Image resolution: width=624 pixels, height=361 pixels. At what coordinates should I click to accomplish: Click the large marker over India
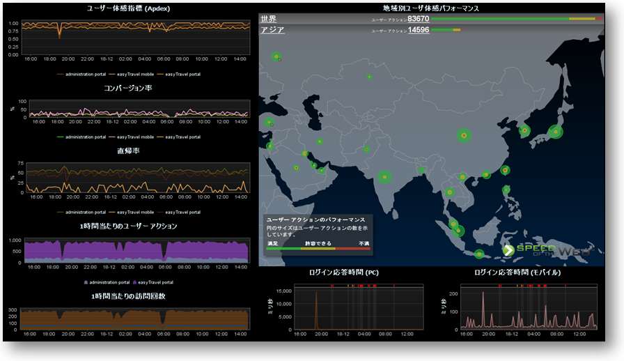384,177
